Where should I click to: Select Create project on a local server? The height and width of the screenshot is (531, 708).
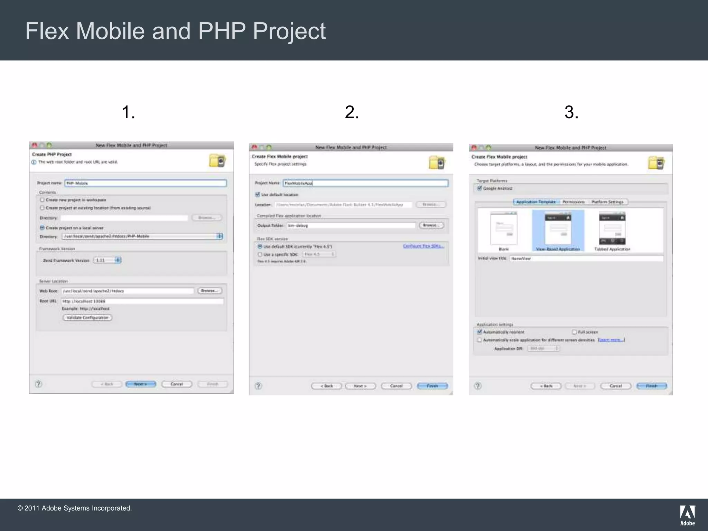(x=42, y=228)
